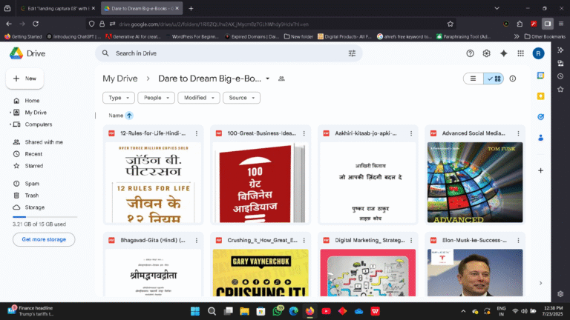Toggle Firefox sidebar button
This screenshot has height=320, width=570.
[x=548, y=24]
